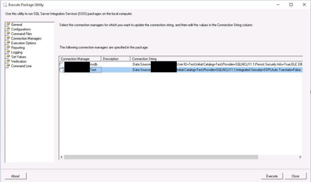The width and height of the screenshot is (311, 182).
Task: Check the msdb connection manager checkbox
Action: 61,64
